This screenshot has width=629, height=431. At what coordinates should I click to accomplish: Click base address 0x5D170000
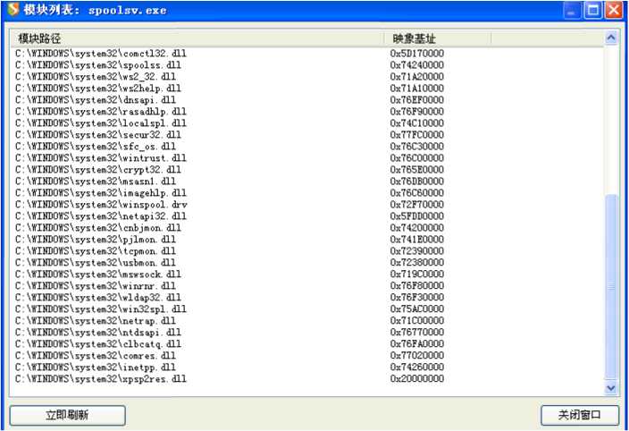tap(416, 54)
